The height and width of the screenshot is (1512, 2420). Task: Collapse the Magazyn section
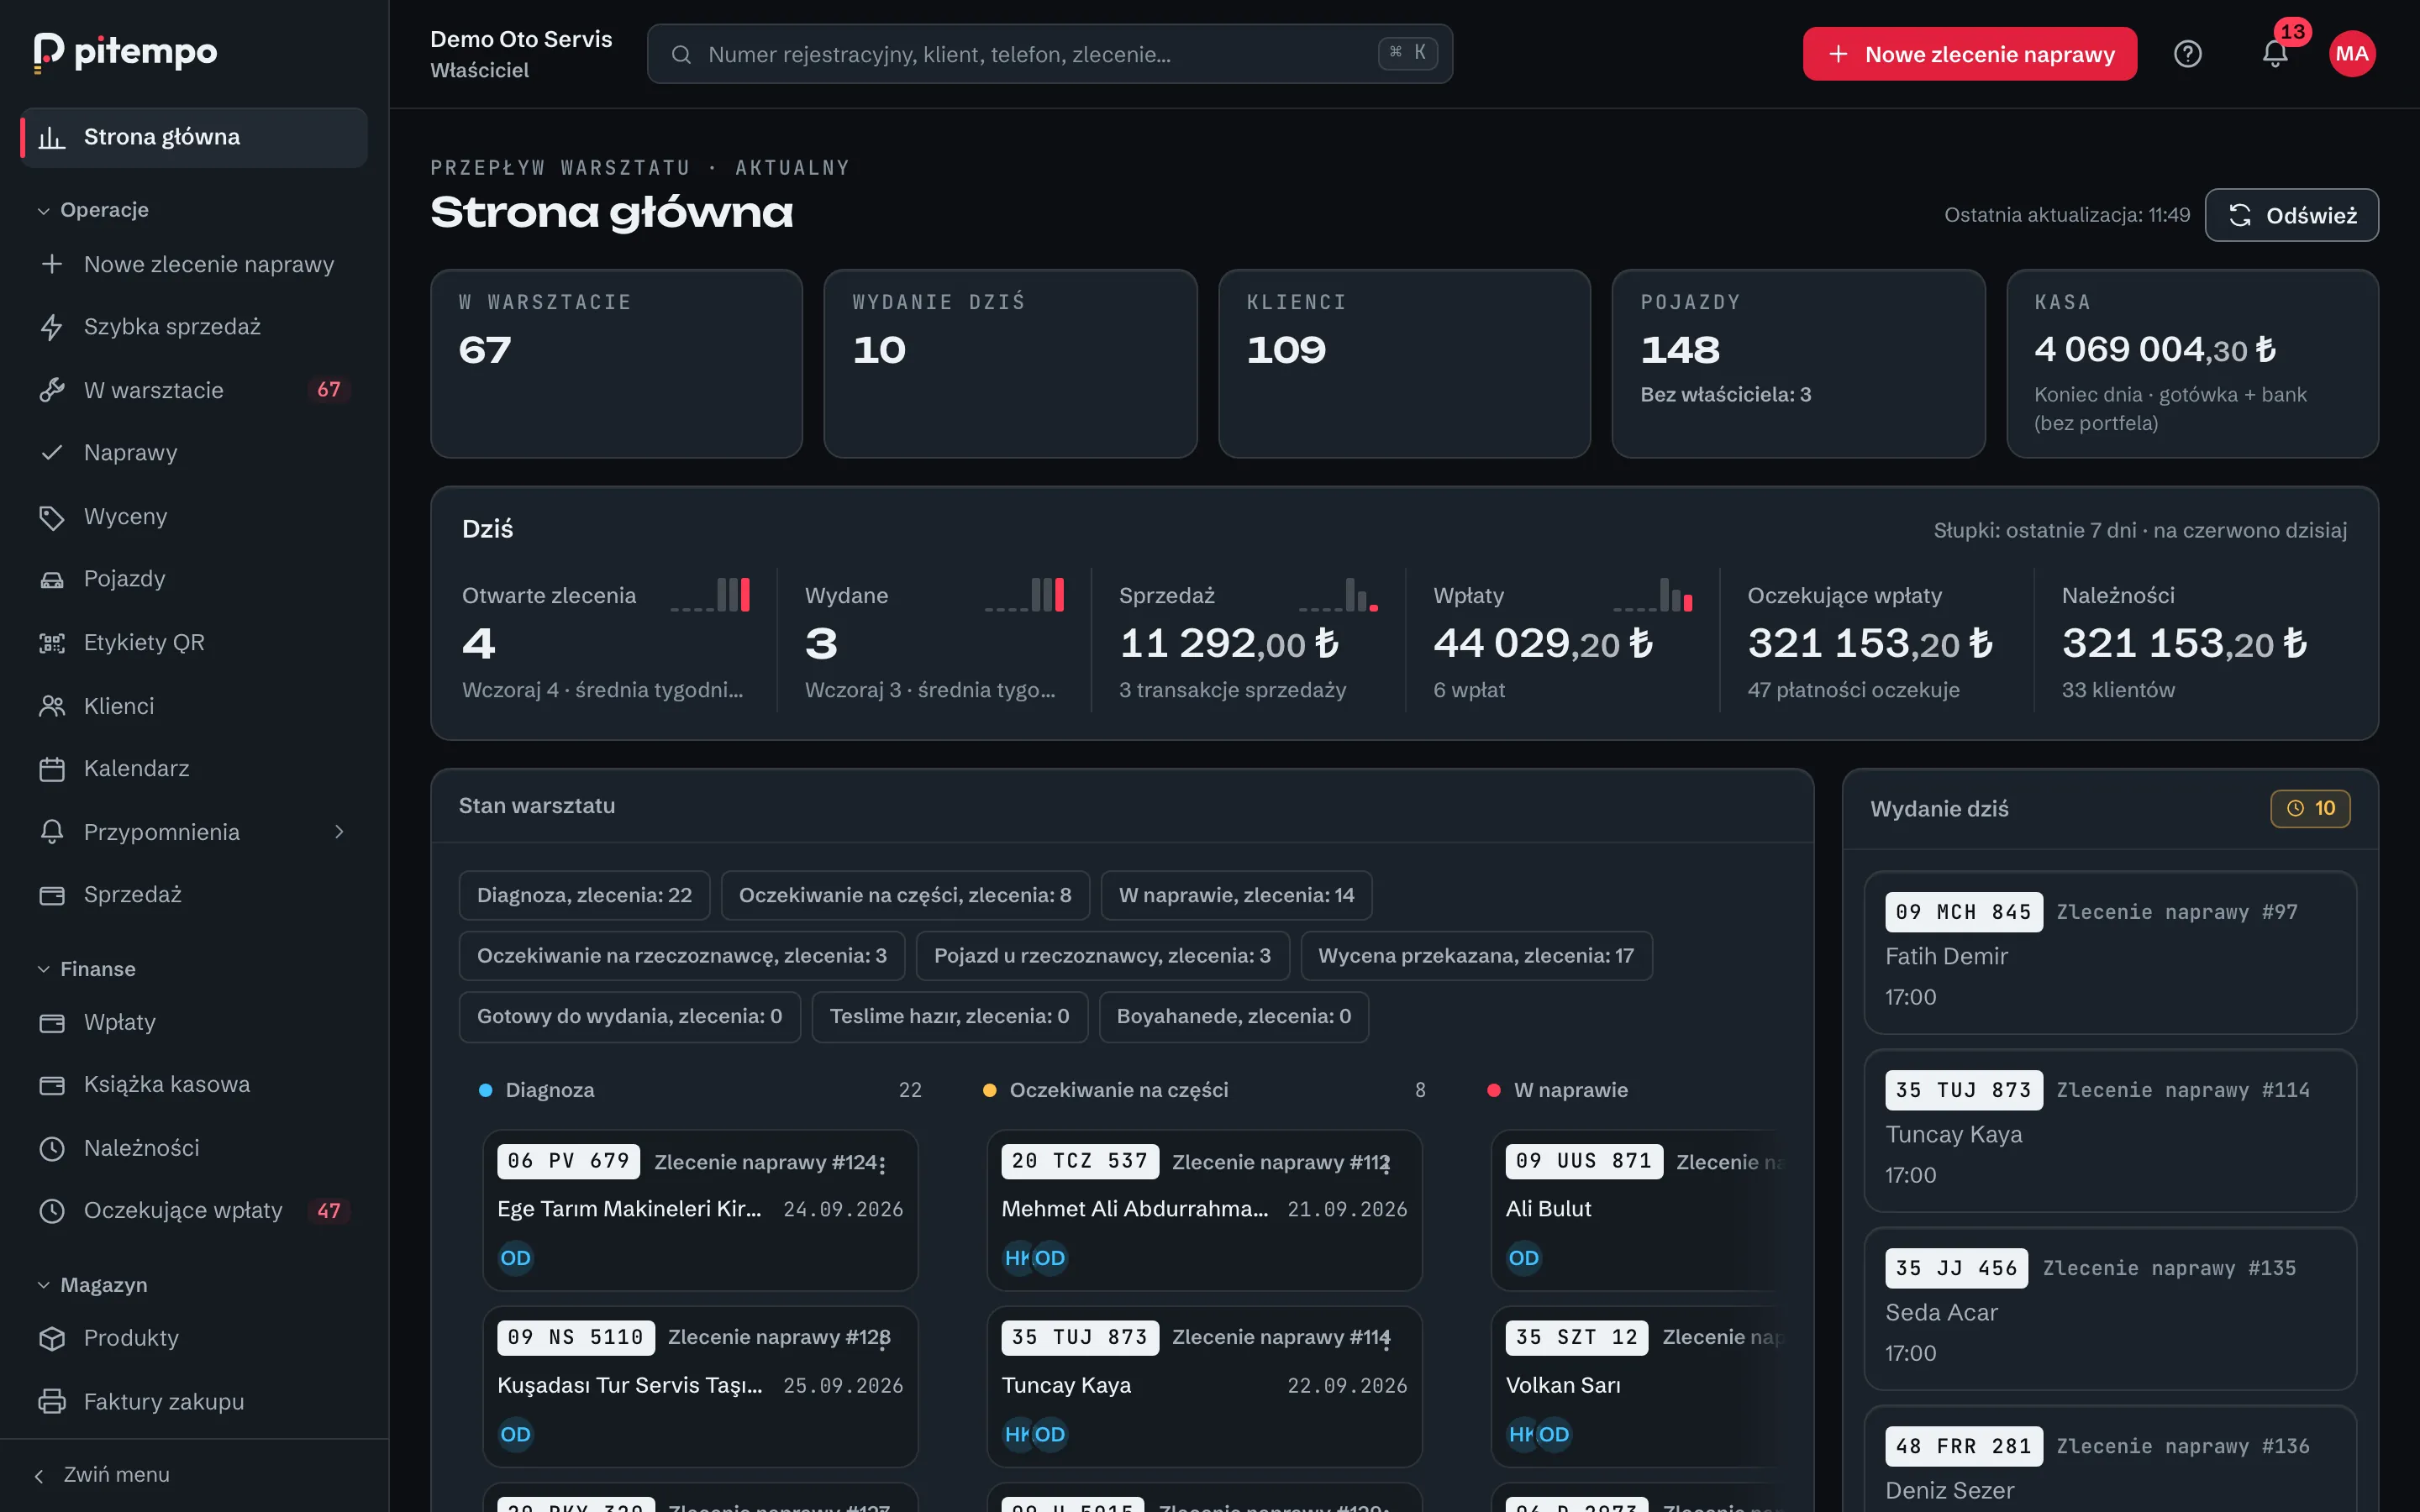pyautogui.click(x=93, y=1285)
